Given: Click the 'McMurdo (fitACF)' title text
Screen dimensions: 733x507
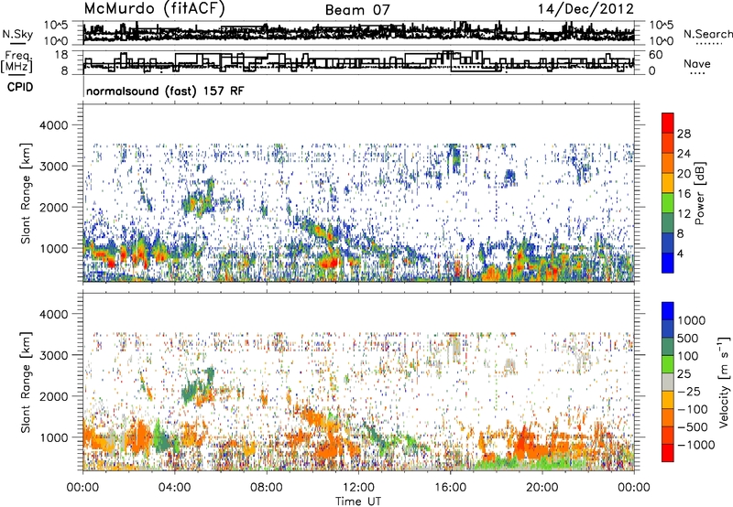Looking at the screenshot, I should (x=154, y=9).
